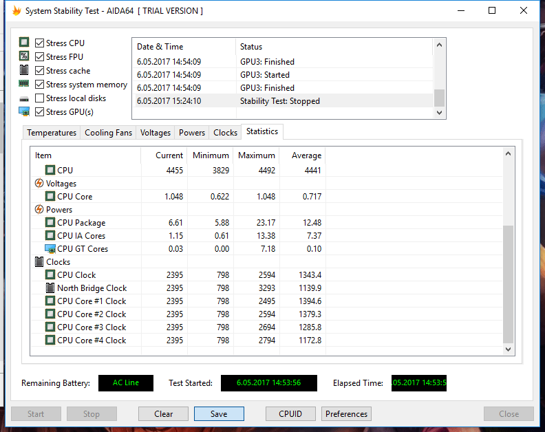
Task: Click the CPU IA Cores row icon
Action: click(x=50, y=236)
